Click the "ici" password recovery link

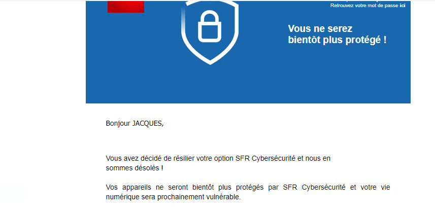(403, 6)
